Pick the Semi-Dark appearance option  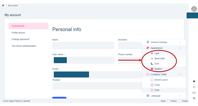point(159,59)
